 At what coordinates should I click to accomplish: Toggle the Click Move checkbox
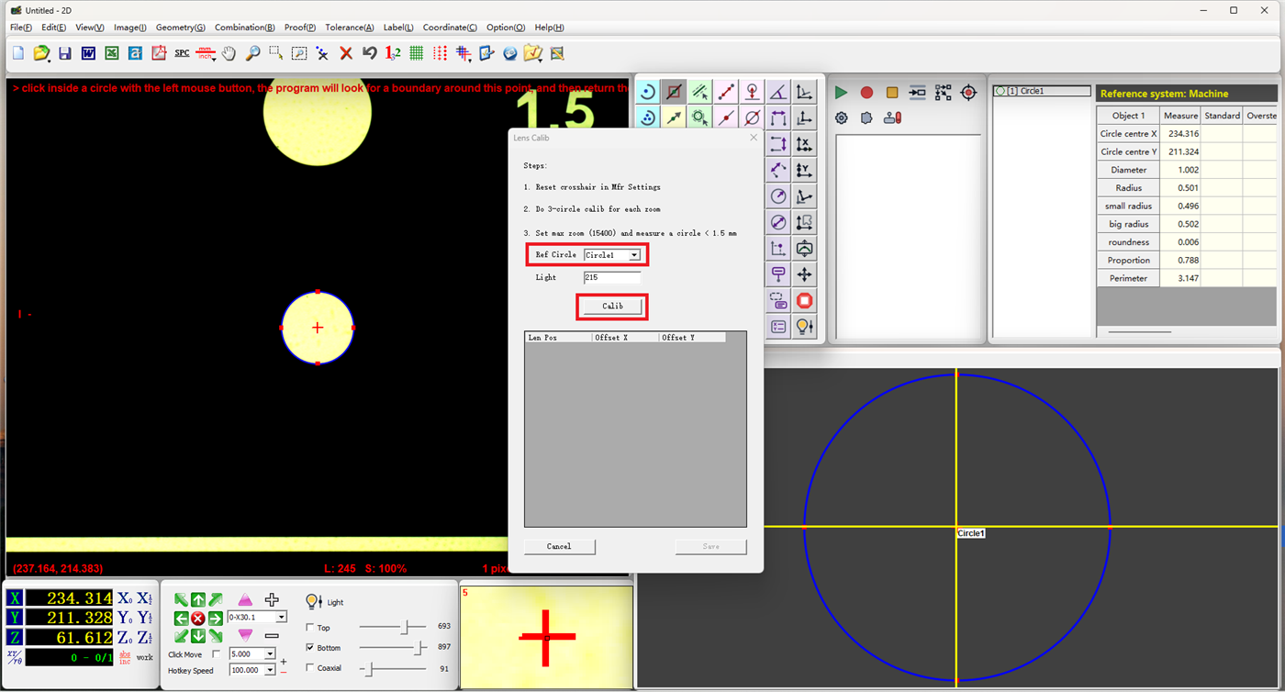point(217,654)
